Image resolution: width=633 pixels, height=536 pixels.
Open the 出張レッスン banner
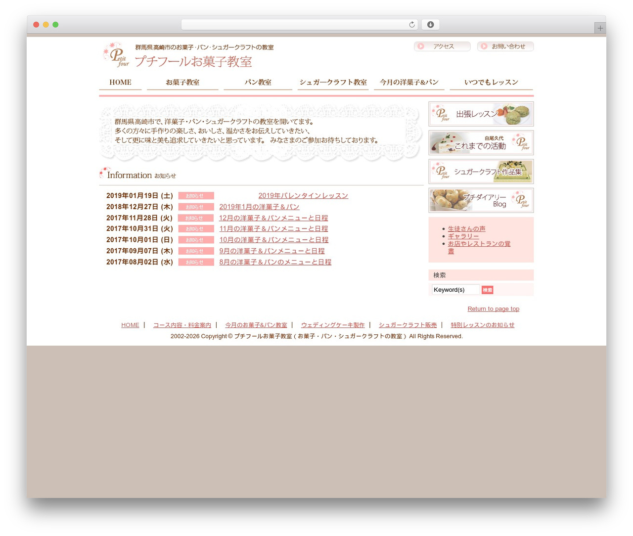pos(481,114)
